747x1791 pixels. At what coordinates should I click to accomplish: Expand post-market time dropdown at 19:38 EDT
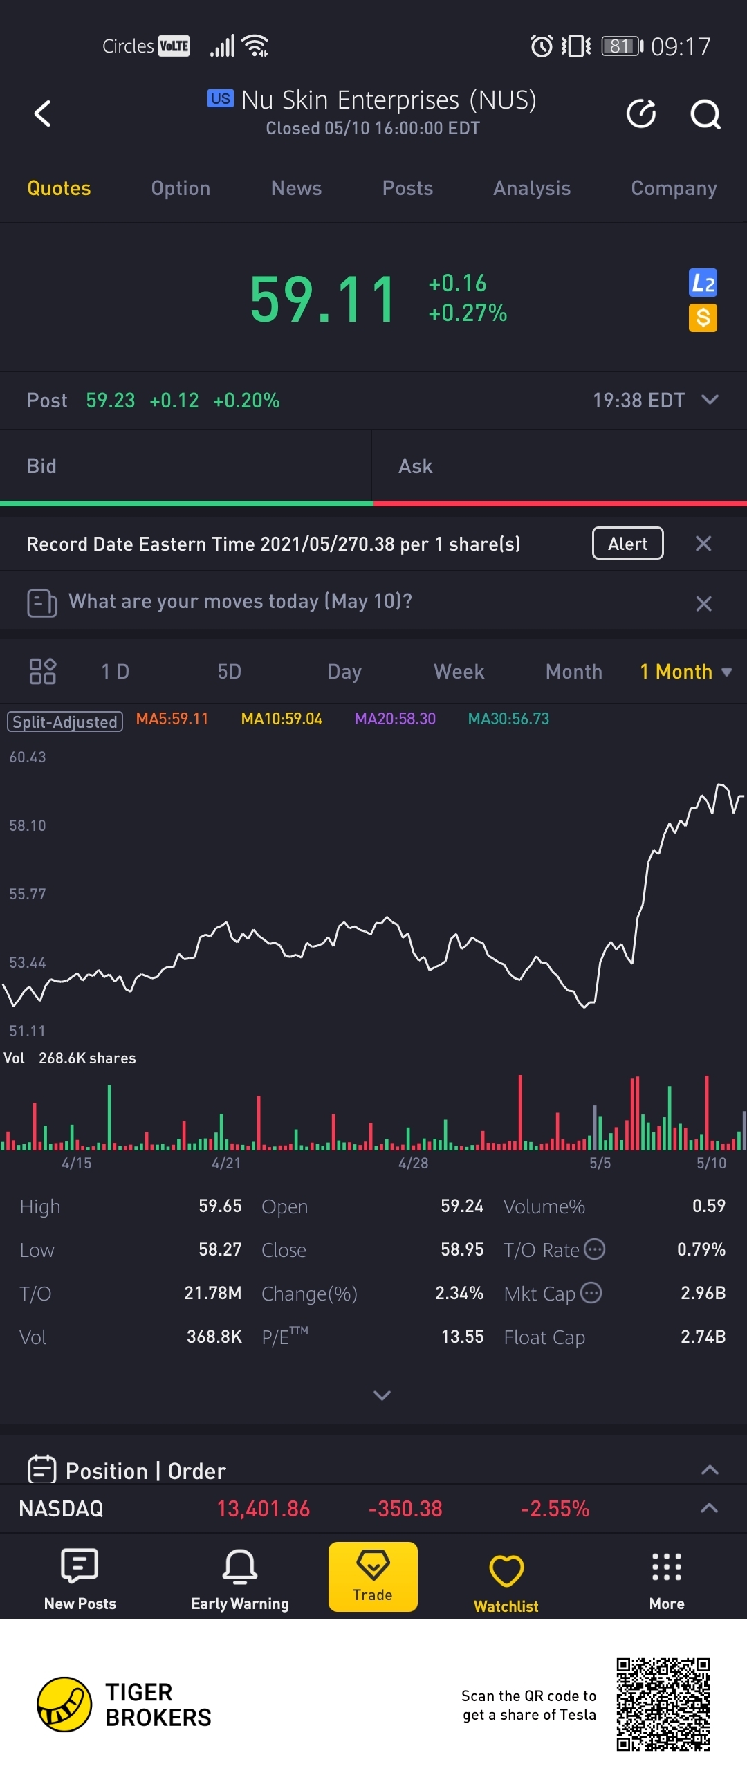click(710, 399)
